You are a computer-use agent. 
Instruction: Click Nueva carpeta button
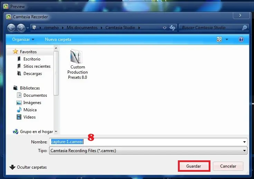tap(58, 39)
